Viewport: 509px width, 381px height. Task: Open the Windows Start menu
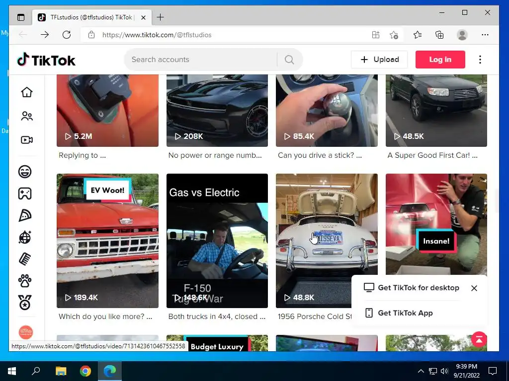[12, 371]
